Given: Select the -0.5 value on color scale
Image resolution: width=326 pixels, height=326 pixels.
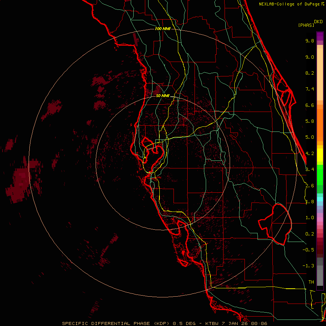Looking at the screenshot, I should pyautogui.click(x=308, y=250).
